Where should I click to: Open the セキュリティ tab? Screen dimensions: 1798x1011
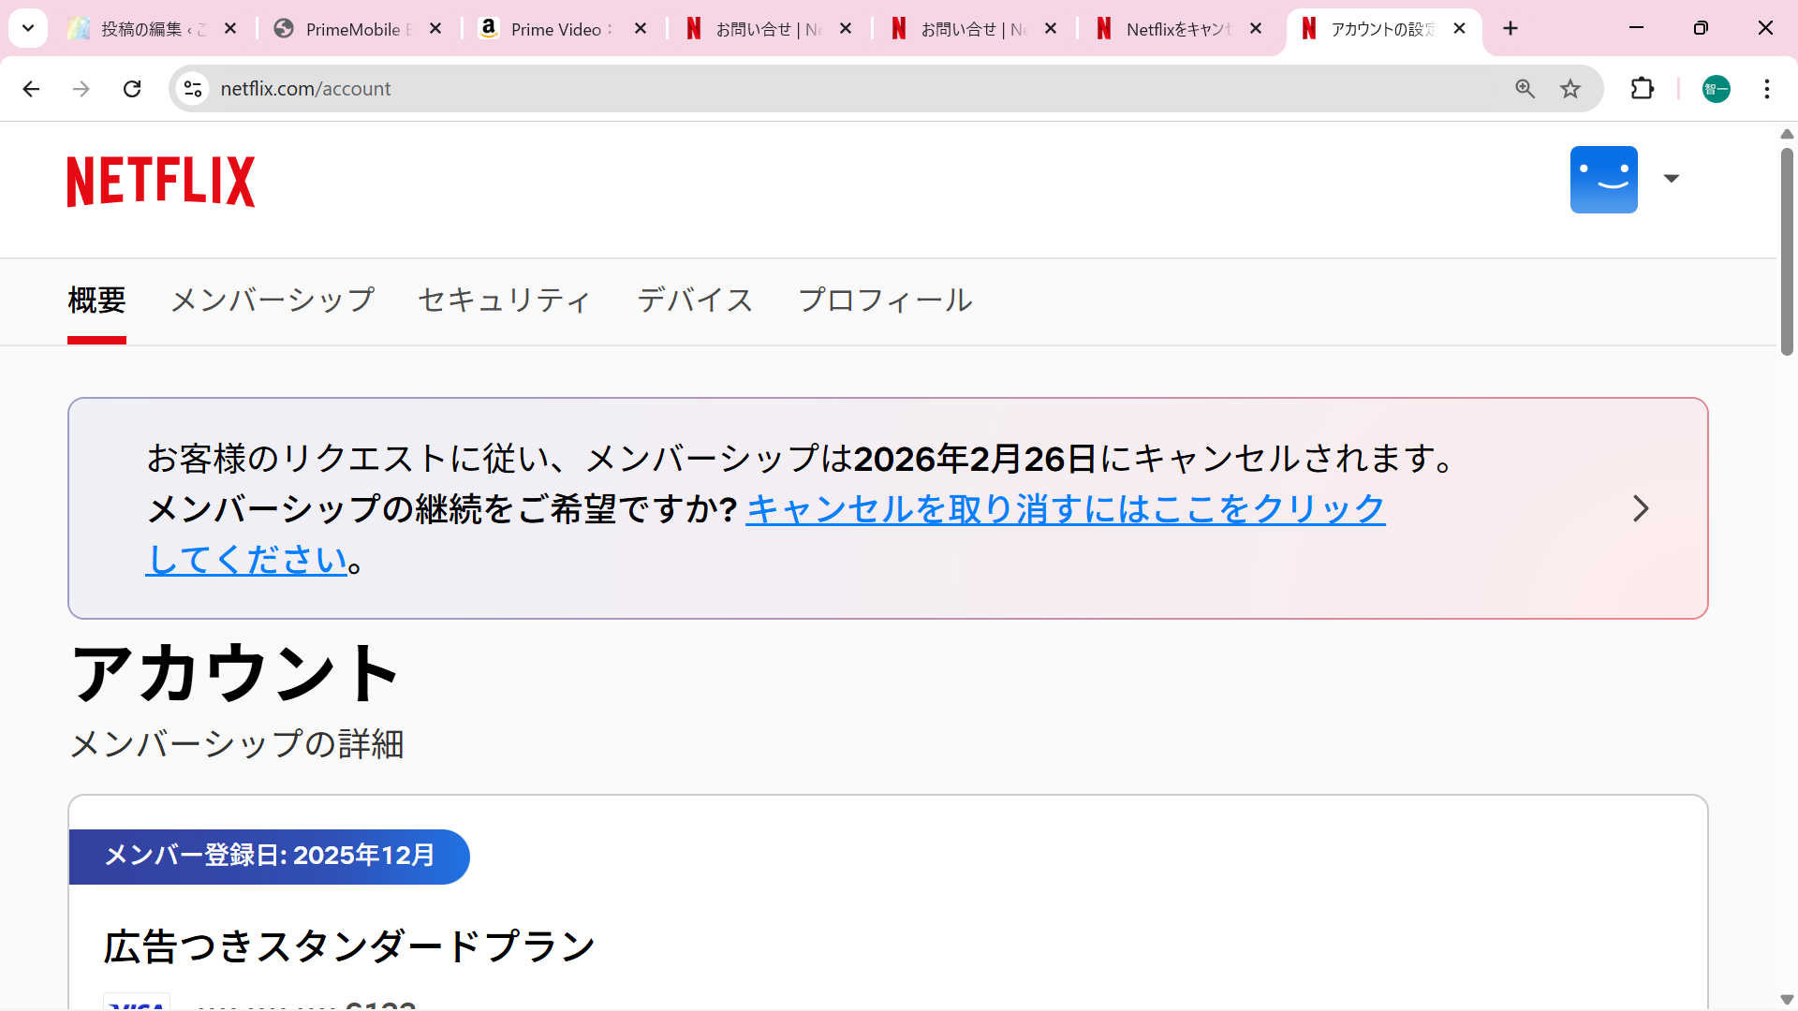pyautogui.click(x=505, y=300)
